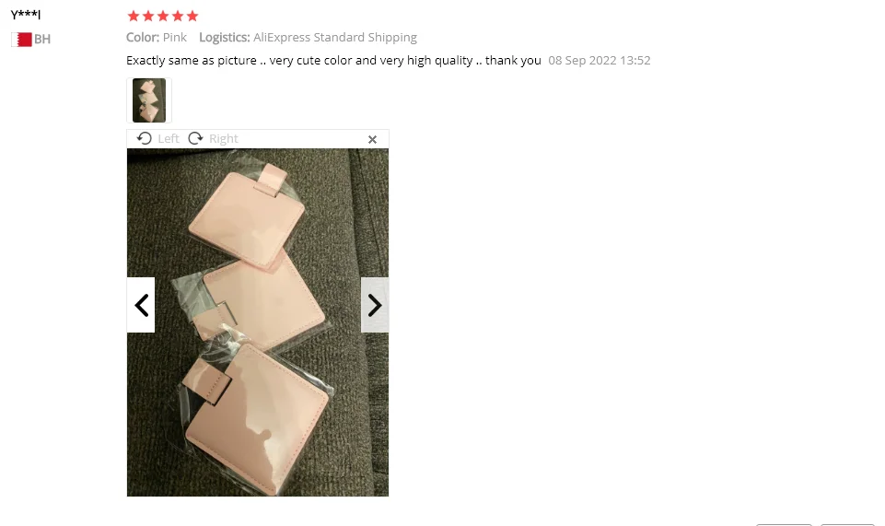Click the first rating star

[134, 16]
